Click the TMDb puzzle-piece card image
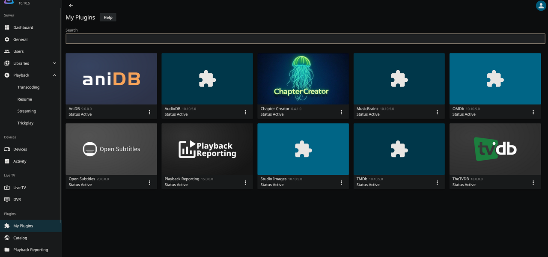 399,149
